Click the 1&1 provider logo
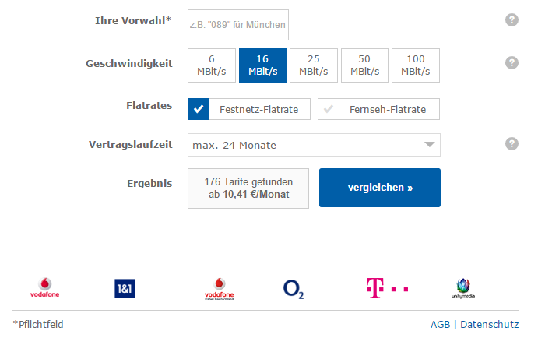The image size is (538, 338). (125, 289)
